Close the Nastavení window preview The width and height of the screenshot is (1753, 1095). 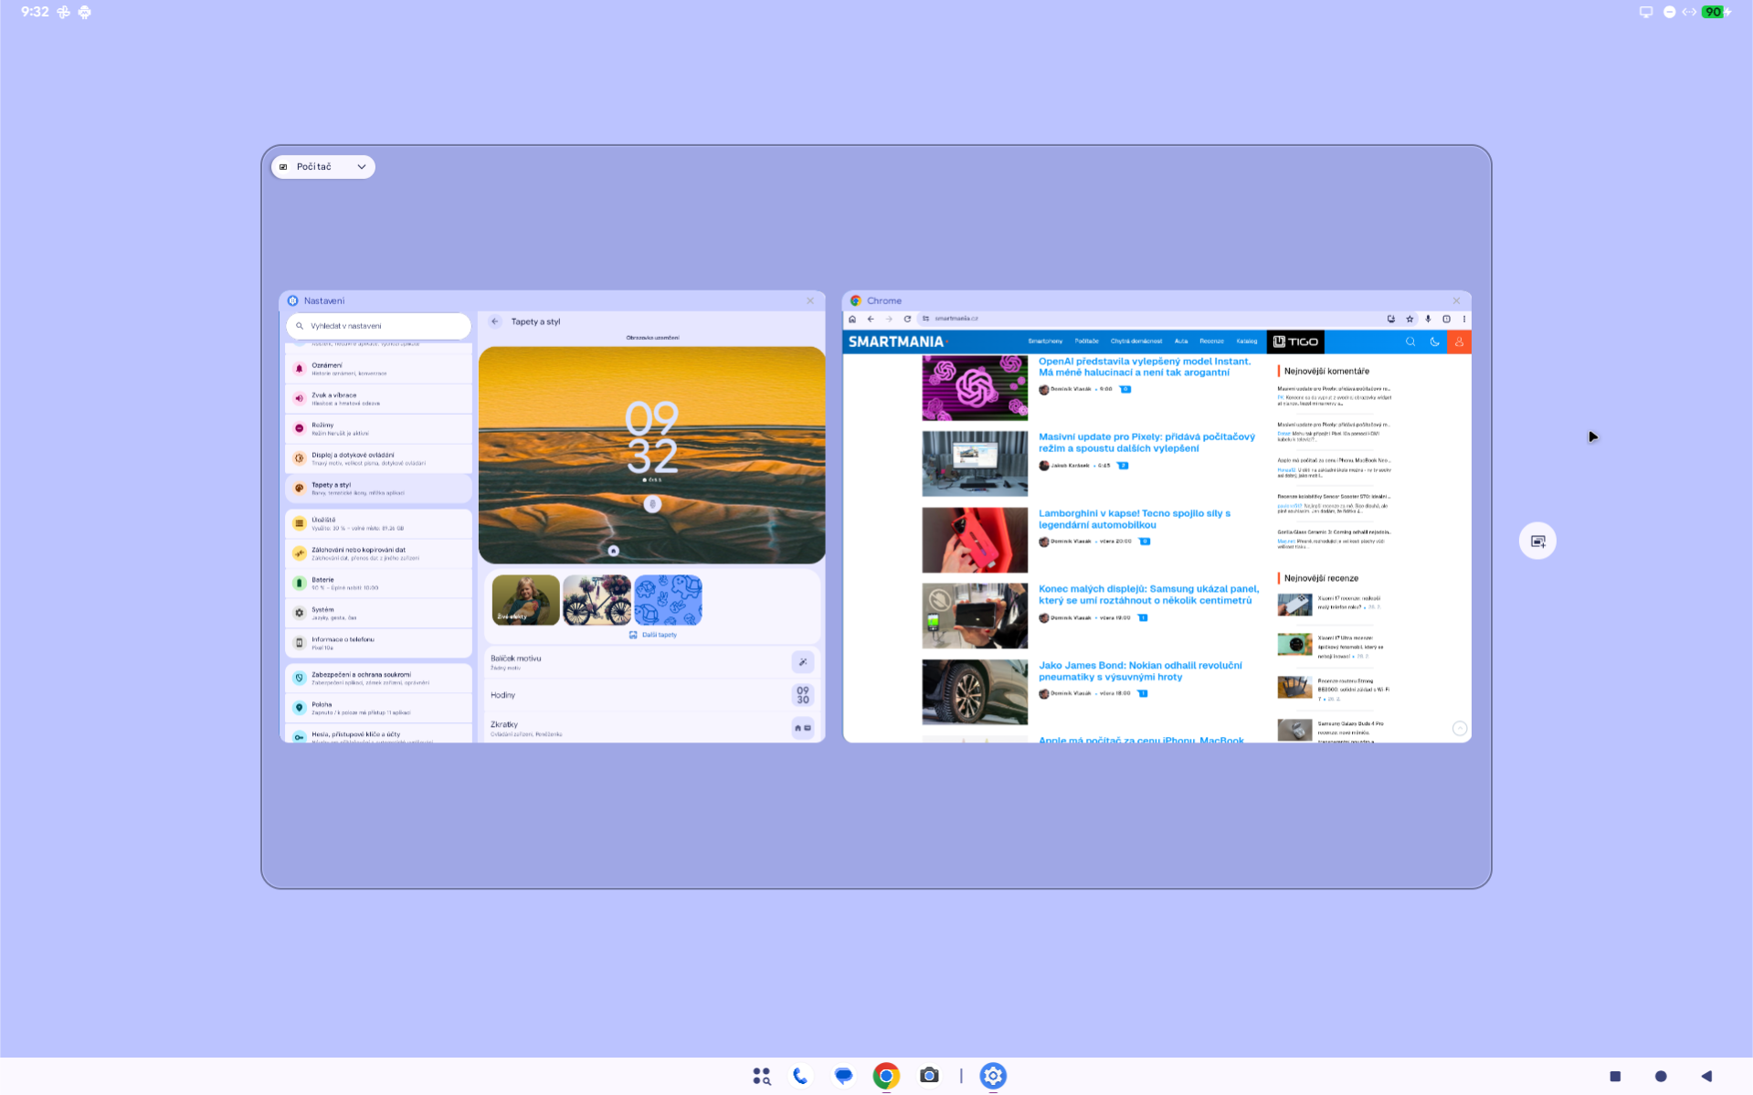click(810, 300)
